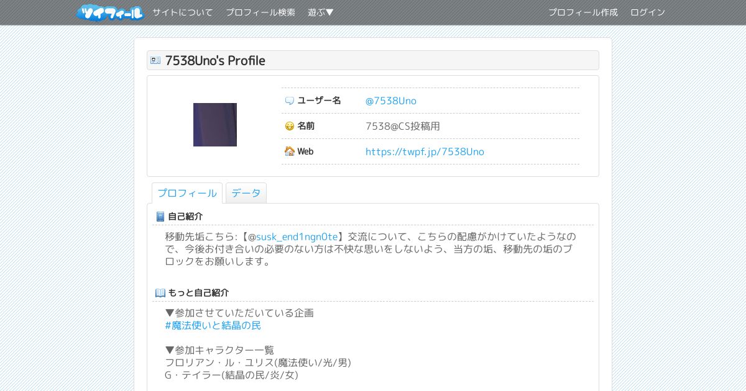
Task: Open the @7538Uno username link
Action: pos(391,101)
